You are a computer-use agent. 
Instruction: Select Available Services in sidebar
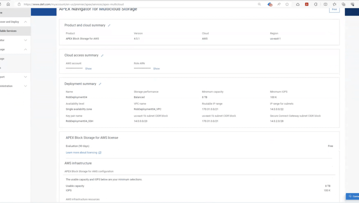(15, 31)
